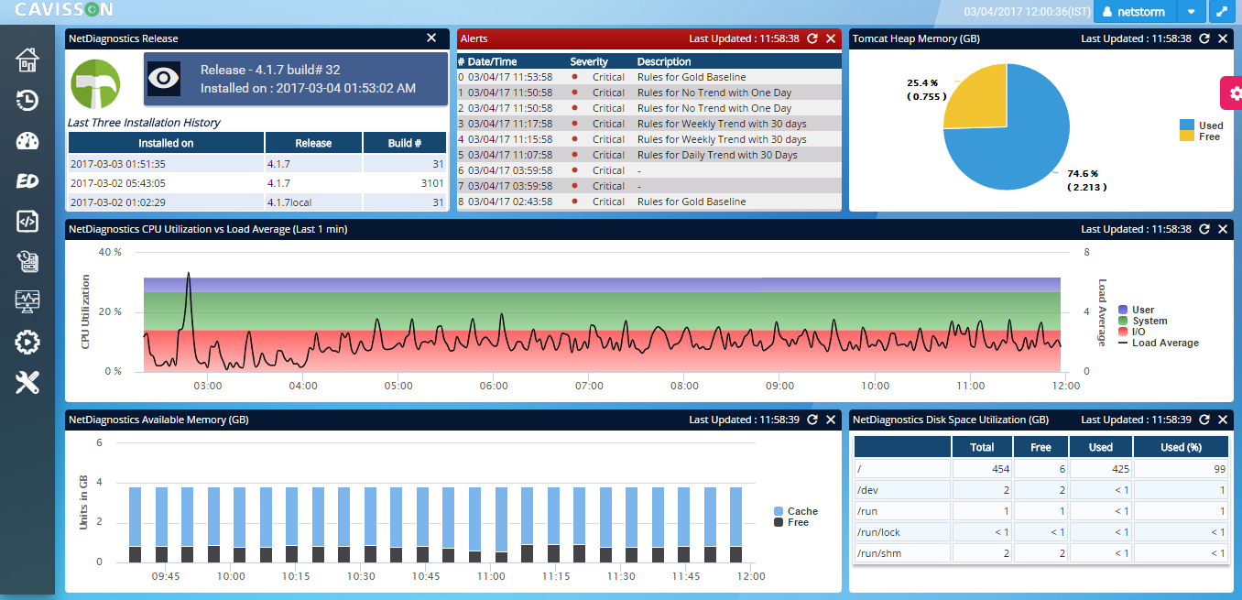Open the wrench and screwdriver tools icon
1242x600 pixels.
pos(27,383)
